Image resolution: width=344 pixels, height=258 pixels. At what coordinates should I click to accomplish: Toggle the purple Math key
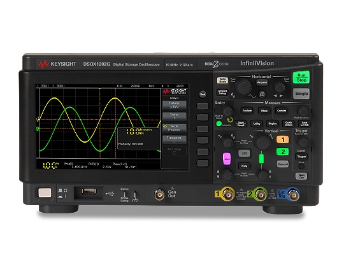pos(227,159)
